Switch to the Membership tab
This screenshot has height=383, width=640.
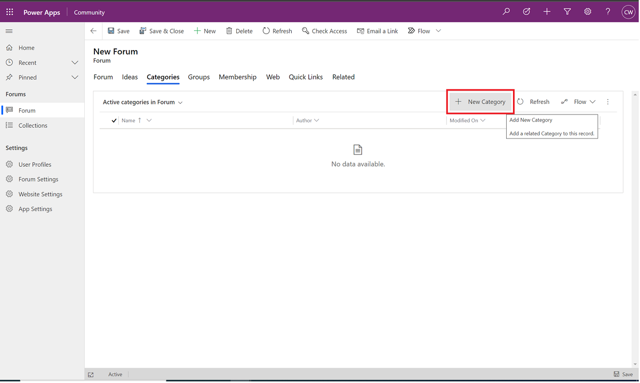[237, 77]
